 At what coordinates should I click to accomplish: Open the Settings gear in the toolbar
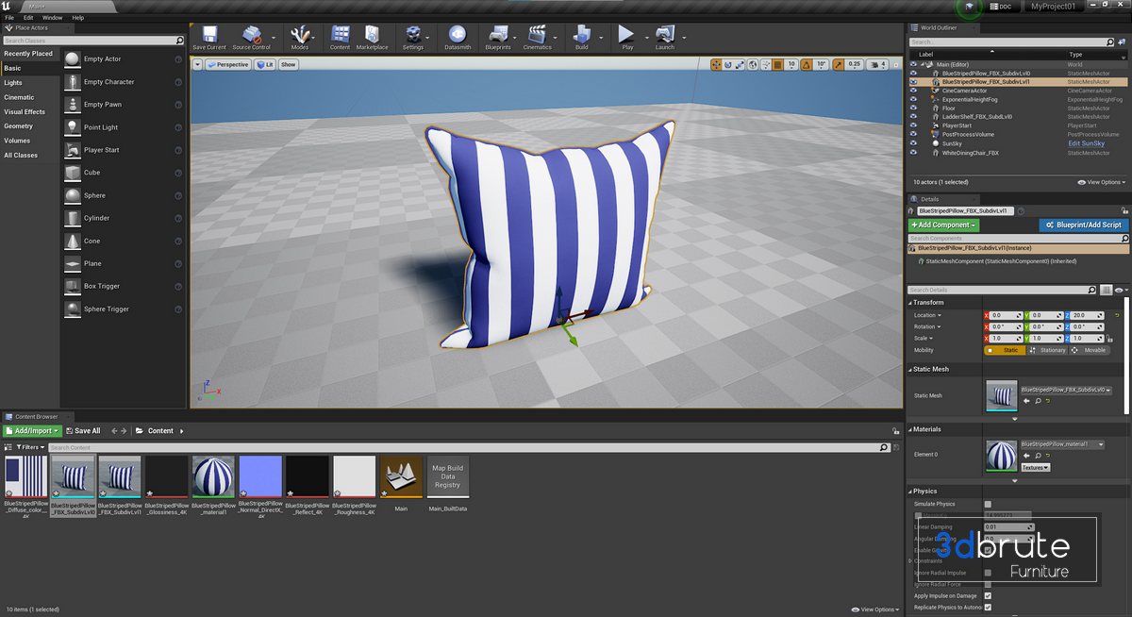[412, 36]
